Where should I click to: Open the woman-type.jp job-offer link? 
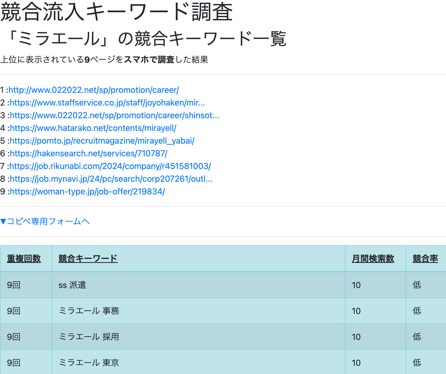click(x=87, y=191)
